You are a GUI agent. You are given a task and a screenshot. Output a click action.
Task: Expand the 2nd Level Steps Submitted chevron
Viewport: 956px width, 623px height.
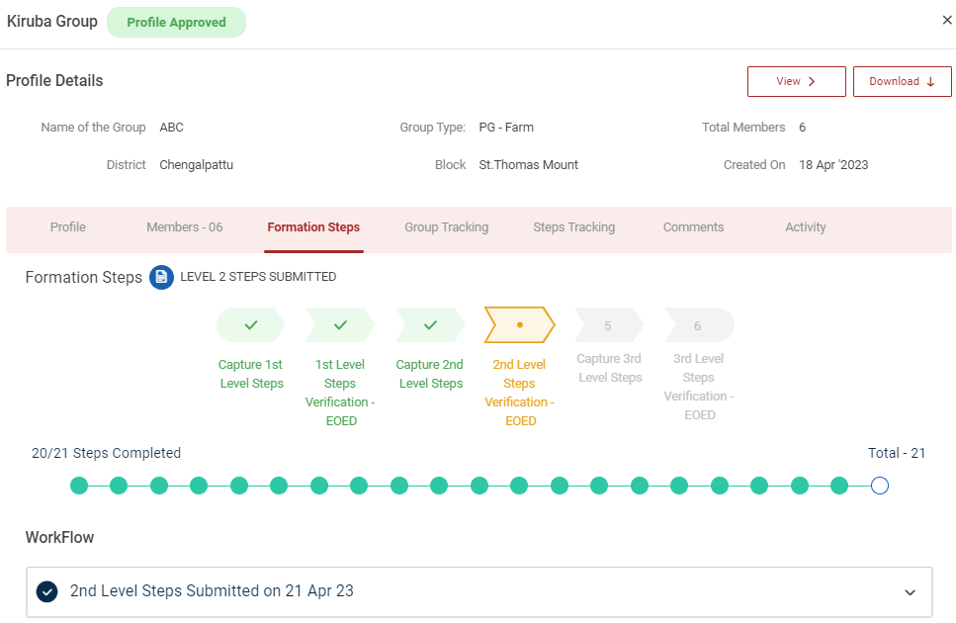coord(910,592)
